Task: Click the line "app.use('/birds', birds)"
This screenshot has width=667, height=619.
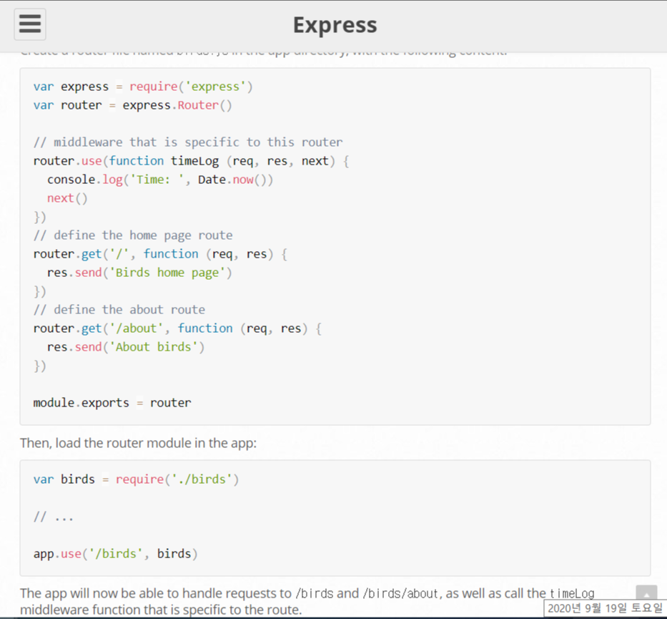Action: (x=116, y=554)
